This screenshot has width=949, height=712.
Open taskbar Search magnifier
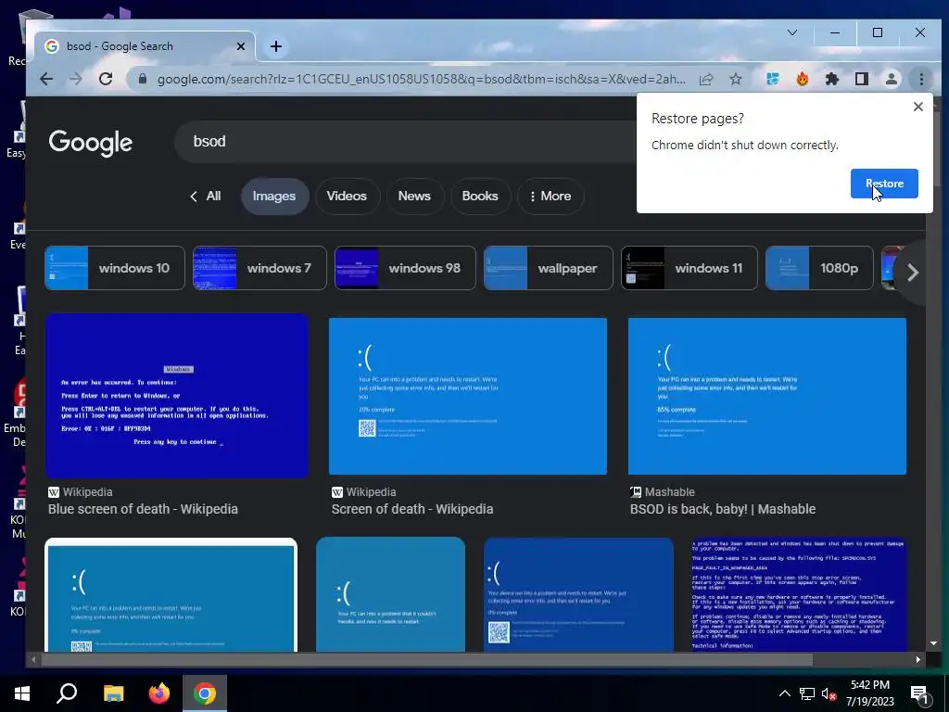tap(67, 693)
